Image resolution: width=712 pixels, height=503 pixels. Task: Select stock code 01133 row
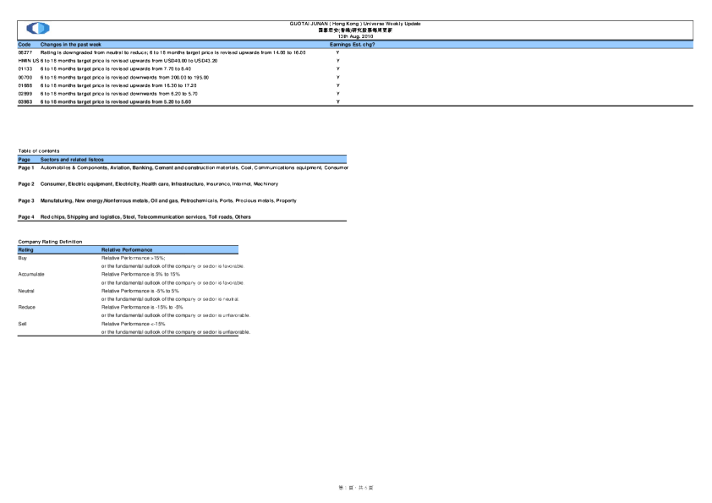coord(25,68)
